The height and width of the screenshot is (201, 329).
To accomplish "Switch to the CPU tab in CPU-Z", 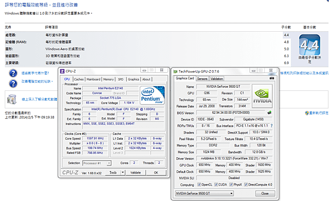I will click(67, 79).
